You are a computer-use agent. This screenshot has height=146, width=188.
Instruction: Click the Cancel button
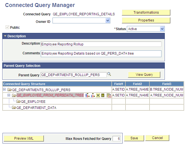157,138
